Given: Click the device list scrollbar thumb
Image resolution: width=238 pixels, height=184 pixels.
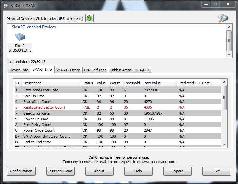Looking at the screenshot, I should tap(229, 41).
